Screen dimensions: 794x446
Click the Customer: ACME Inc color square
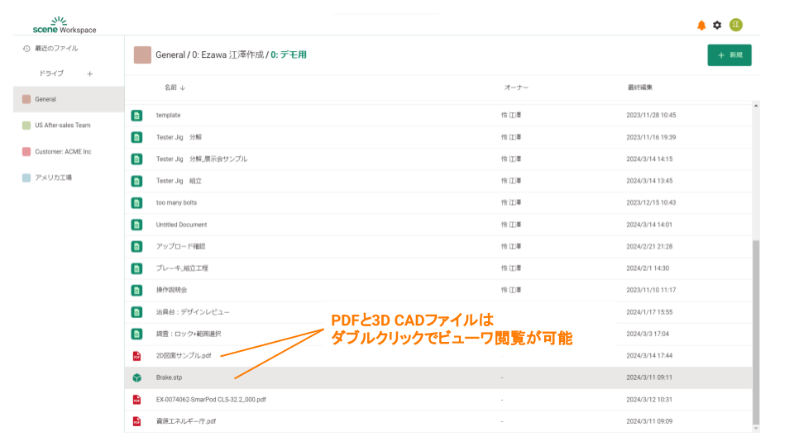(26, 152)
